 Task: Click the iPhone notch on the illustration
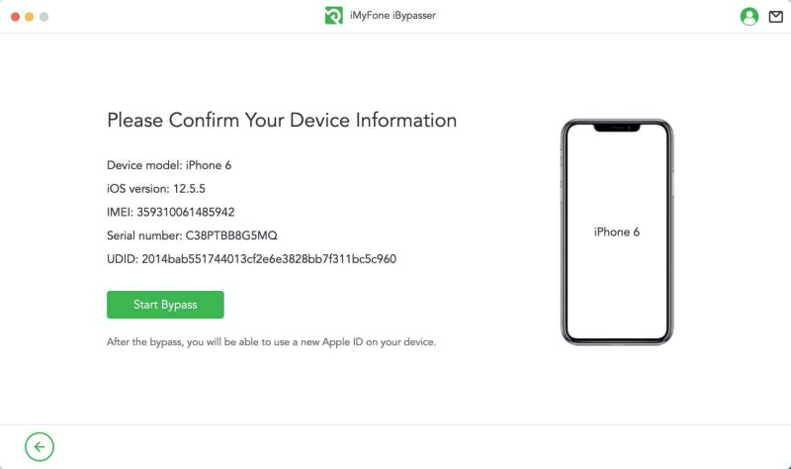pos(617,129)
